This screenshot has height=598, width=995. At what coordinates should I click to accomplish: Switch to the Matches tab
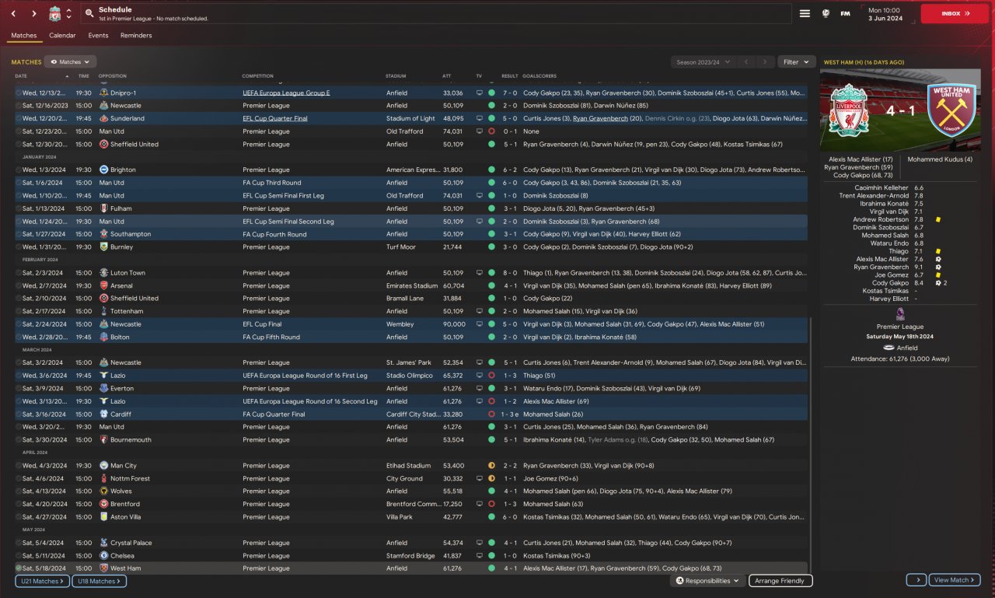click(x=24, y=36)
